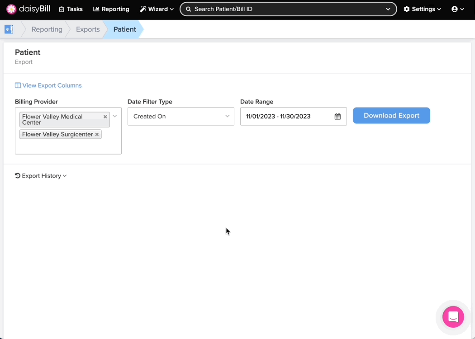
Task: Click the Reporting bar chart icon
Action: point(96,9)
